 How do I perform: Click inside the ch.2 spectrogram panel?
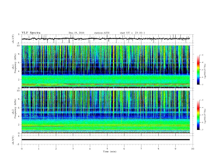(x=105, y=112)
